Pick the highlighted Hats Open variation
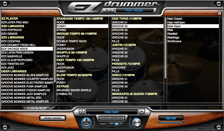The width and height of the screenshot is (224, 131). coord(193,26)
